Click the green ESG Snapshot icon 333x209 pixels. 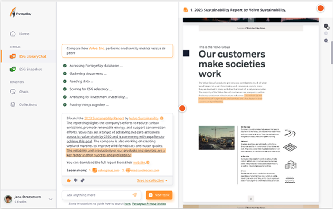(13, 69)
